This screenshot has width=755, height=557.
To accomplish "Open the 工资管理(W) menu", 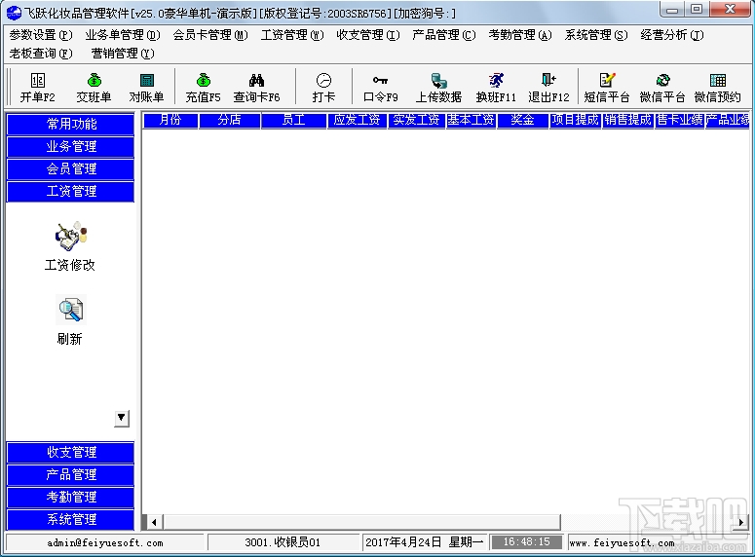I will tap(292, 35).
